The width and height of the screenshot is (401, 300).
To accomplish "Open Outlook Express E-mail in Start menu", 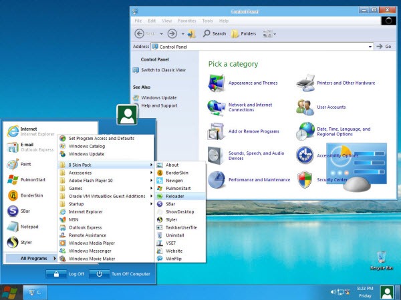I will [31, 147].
